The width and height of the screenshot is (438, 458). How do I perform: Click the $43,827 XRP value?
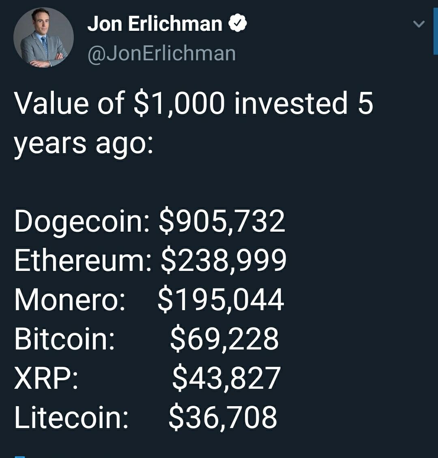[x=226, y=378]
